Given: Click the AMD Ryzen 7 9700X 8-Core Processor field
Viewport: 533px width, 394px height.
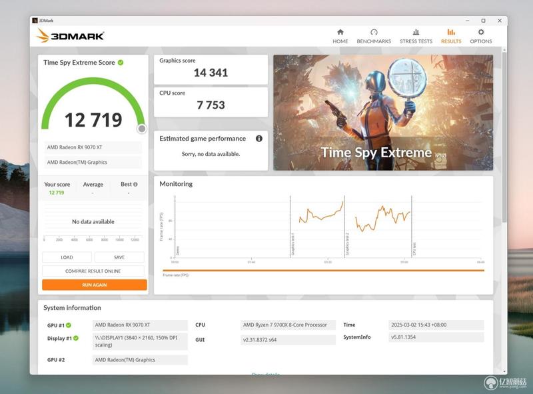Looking at the screenshot, I should coord(288,325).
